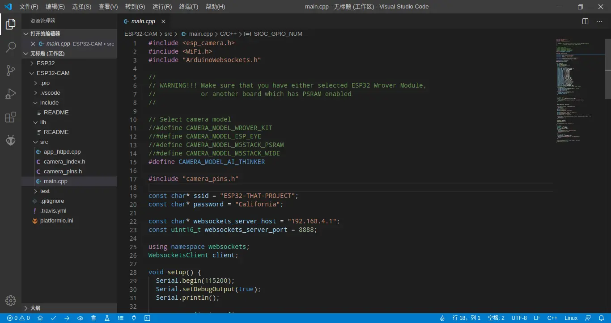611x323 pixels.
Task: Open camera_pins.h file
Action: tap(69, 172)
